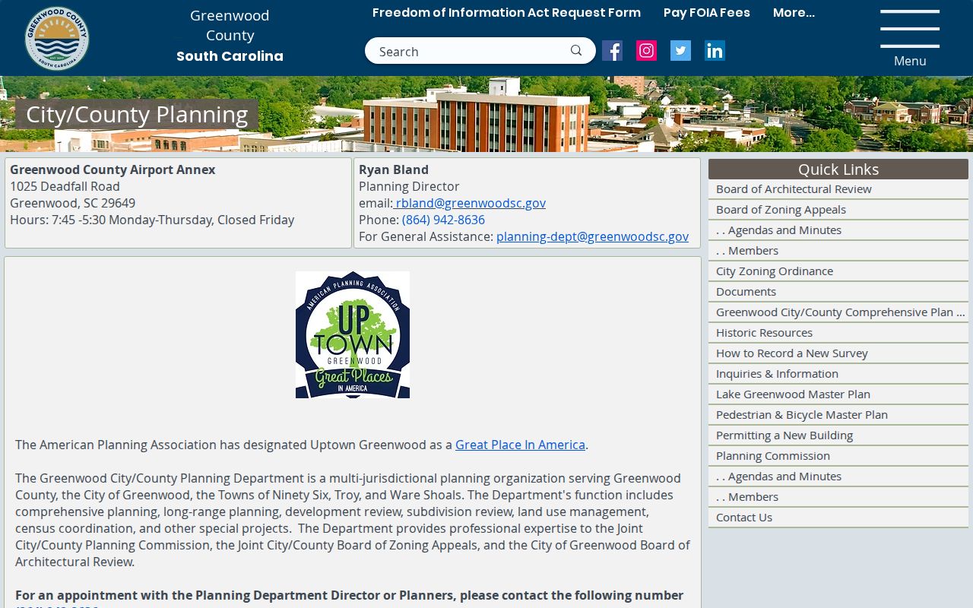The height and width of the screenshot is (608, 973).
Task: Click Greenwood County South Carolina title
Action: click(x=230, y=36)
